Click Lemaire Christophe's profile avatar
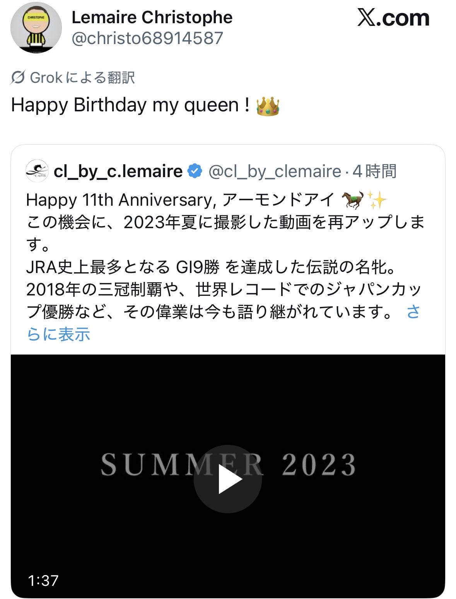Viewport: 456px width, 599px height. pyautogui.click(x=36, y=28)
